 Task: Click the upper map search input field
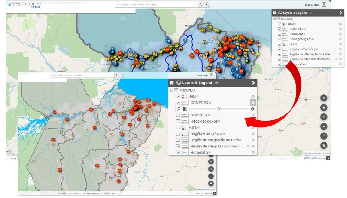156,5
